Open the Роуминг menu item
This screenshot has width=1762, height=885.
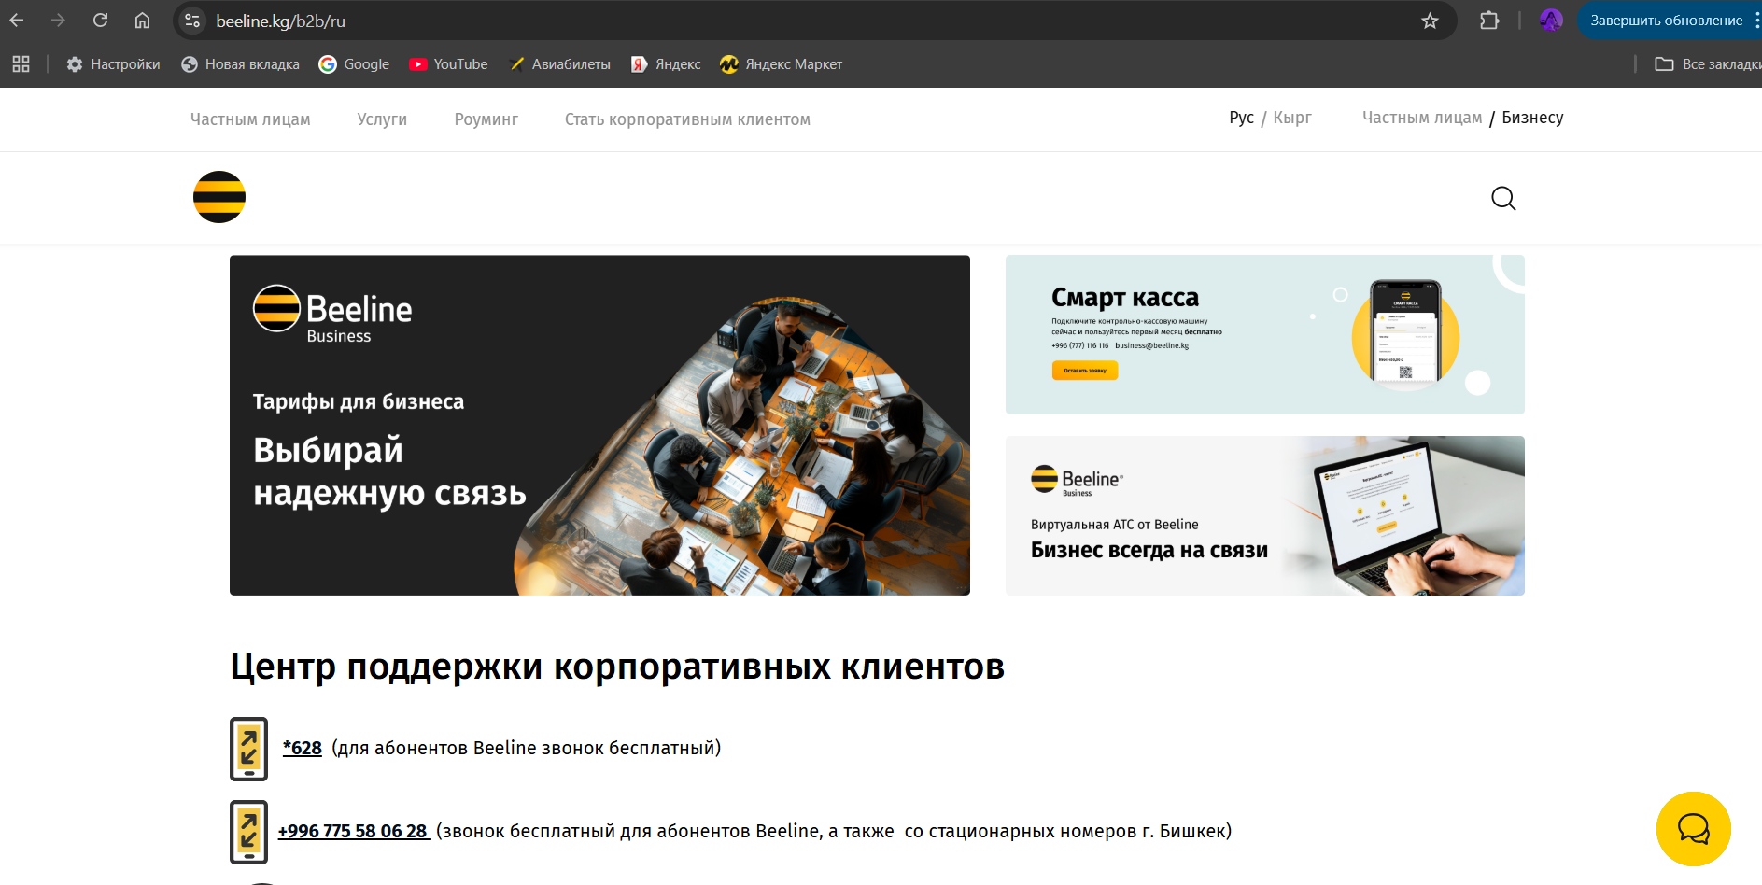point(486,119)
